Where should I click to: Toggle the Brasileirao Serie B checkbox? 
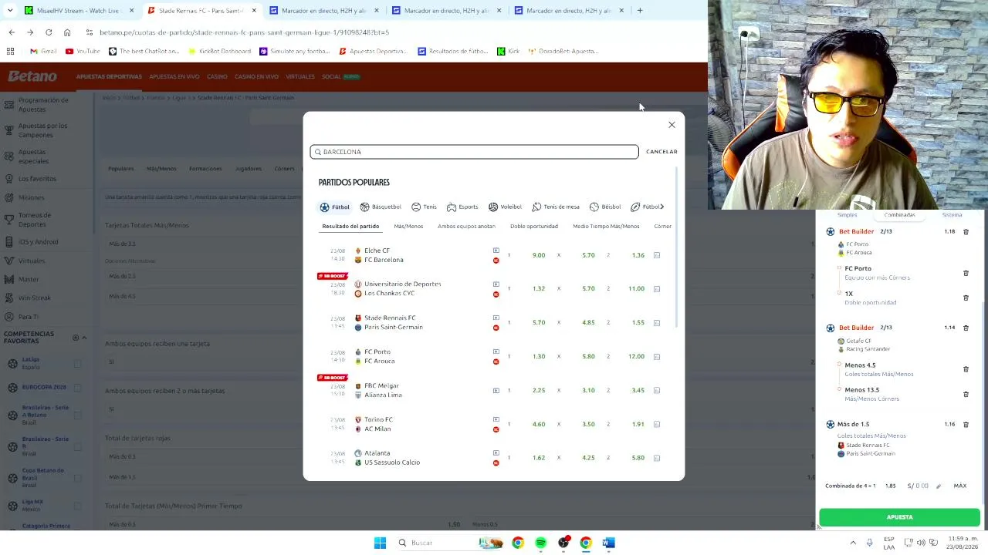tap(77, 446)
